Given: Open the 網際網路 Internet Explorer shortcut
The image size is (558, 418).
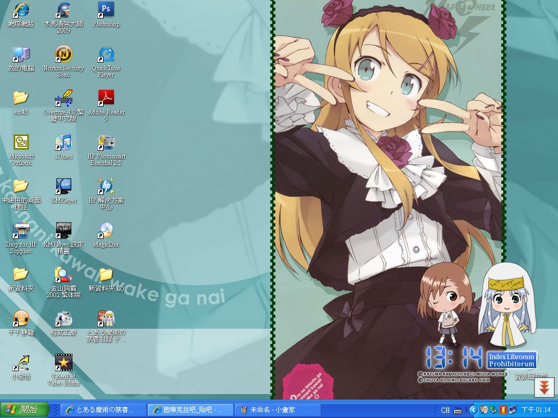Looking at the screenshot, I should point(21,15).
